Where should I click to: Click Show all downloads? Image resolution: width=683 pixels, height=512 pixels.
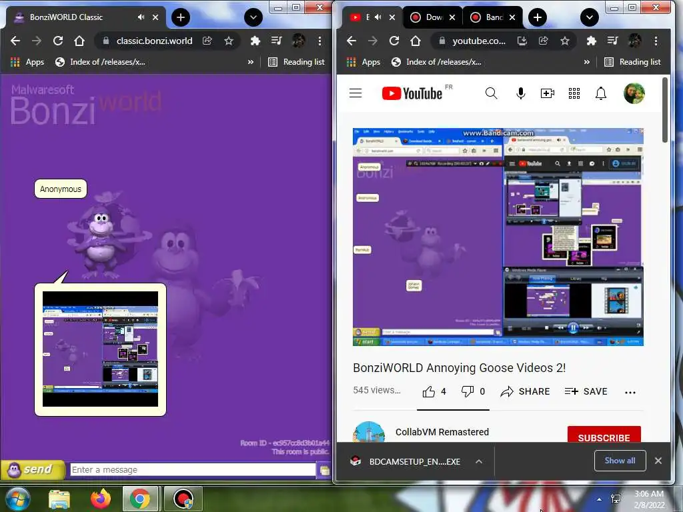[620, 461]
